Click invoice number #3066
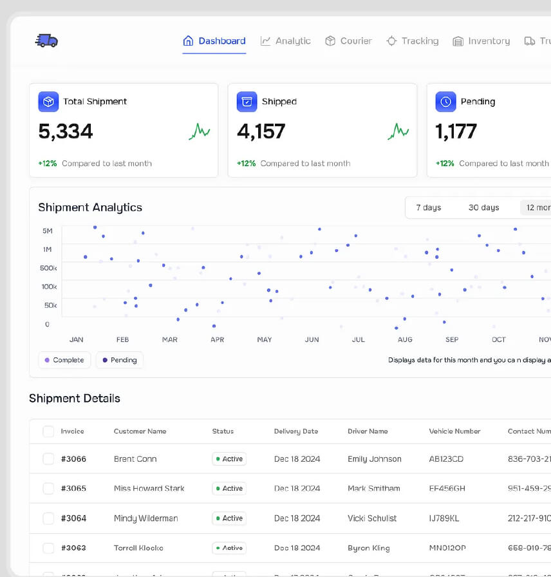 click(x=73, y=459)
